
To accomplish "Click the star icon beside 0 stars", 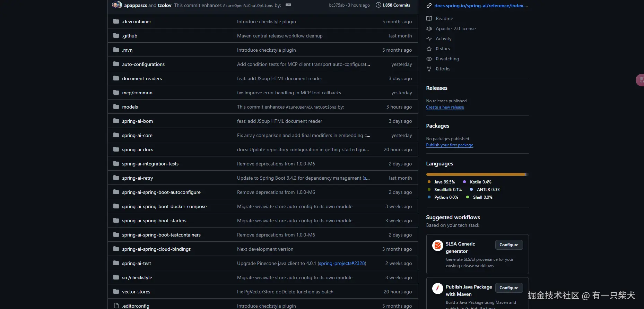I will pyautogui.click(x=429, y=49).
